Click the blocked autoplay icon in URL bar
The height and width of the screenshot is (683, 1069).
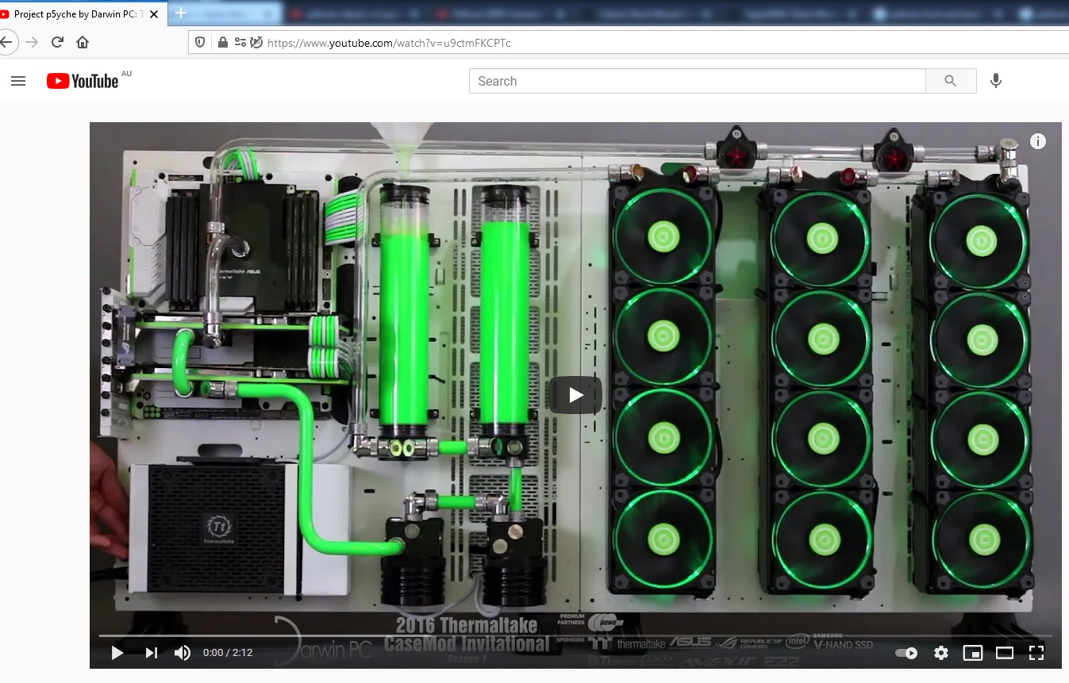click(256, 42)
